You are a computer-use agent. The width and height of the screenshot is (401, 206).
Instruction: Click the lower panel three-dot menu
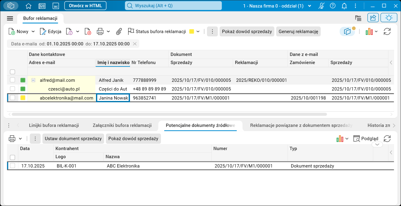click(35, 139)
